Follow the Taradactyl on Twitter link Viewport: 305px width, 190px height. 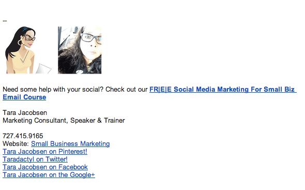coord(35,159)
